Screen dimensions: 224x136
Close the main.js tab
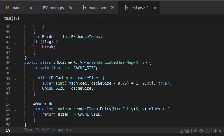tap(31, 8)
